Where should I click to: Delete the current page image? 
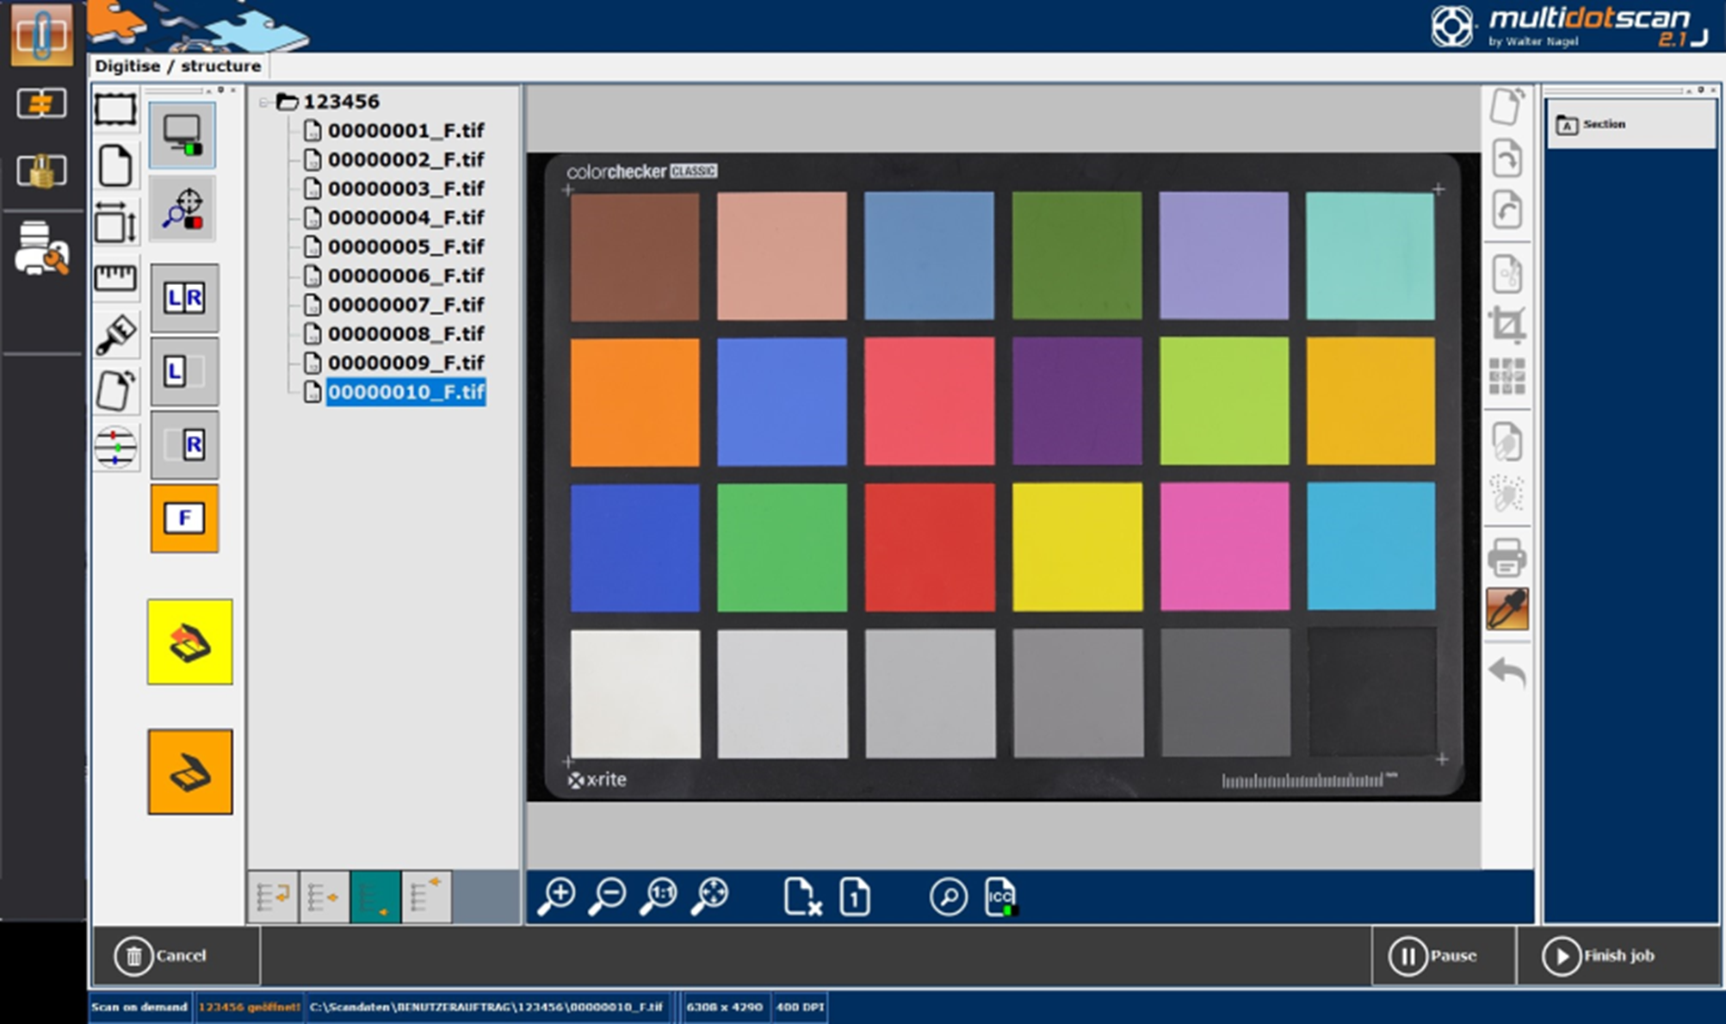(802, 897)
